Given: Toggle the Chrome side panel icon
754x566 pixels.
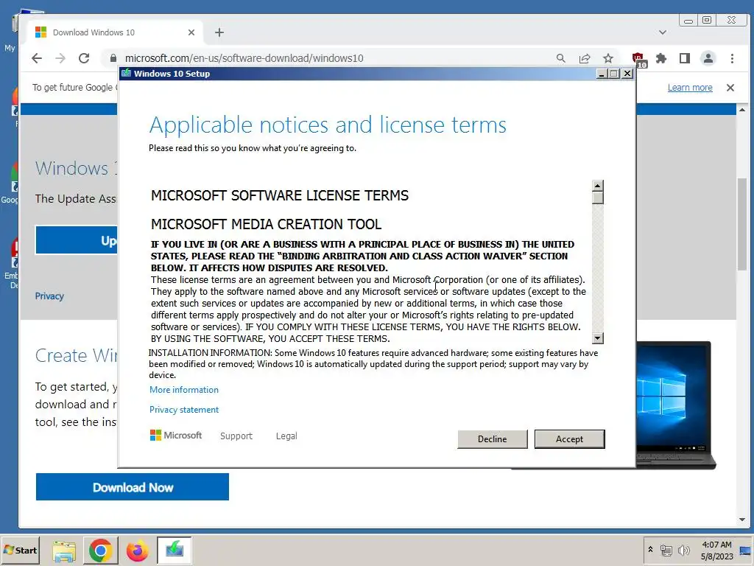Looking at the screenshot, I should click(x=685, y=58).
